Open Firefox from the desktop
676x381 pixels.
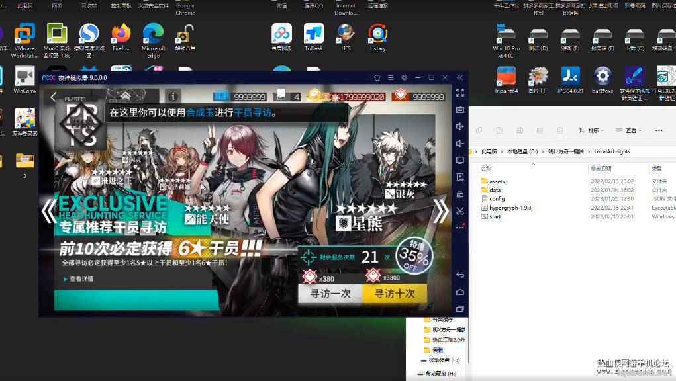coord(121,34)
